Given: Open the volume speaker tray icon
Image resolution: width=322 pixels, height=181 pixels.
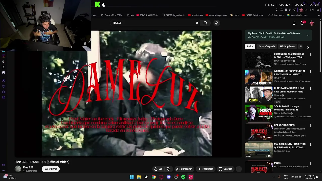Looking at the screenshot, I should pyautogui.click(x=296, y=177).
